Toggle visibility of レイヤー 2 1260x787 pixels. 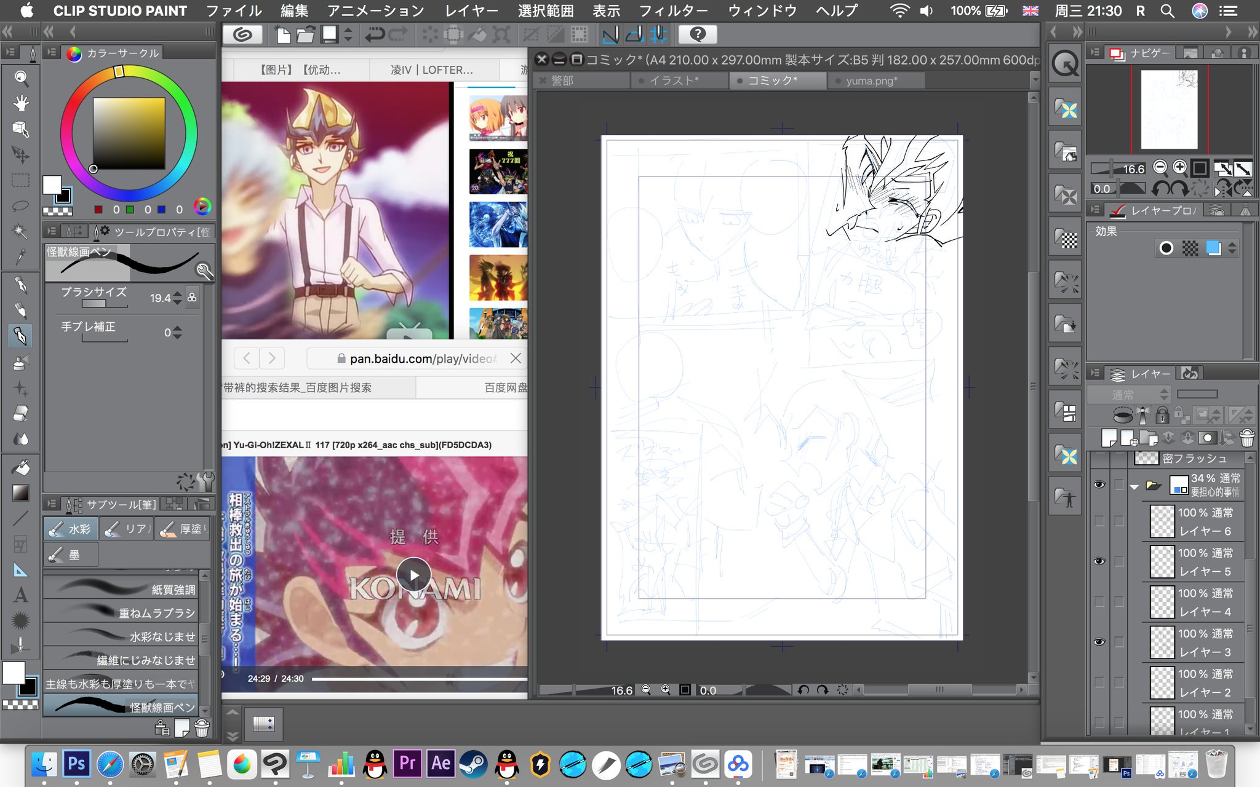pyautogui.click(x=1099, y=682)
